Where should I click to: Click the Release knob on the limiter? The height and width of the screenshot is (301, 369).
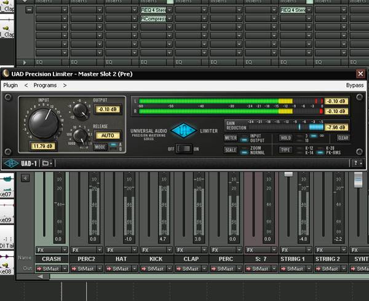(x=81, y=136)
